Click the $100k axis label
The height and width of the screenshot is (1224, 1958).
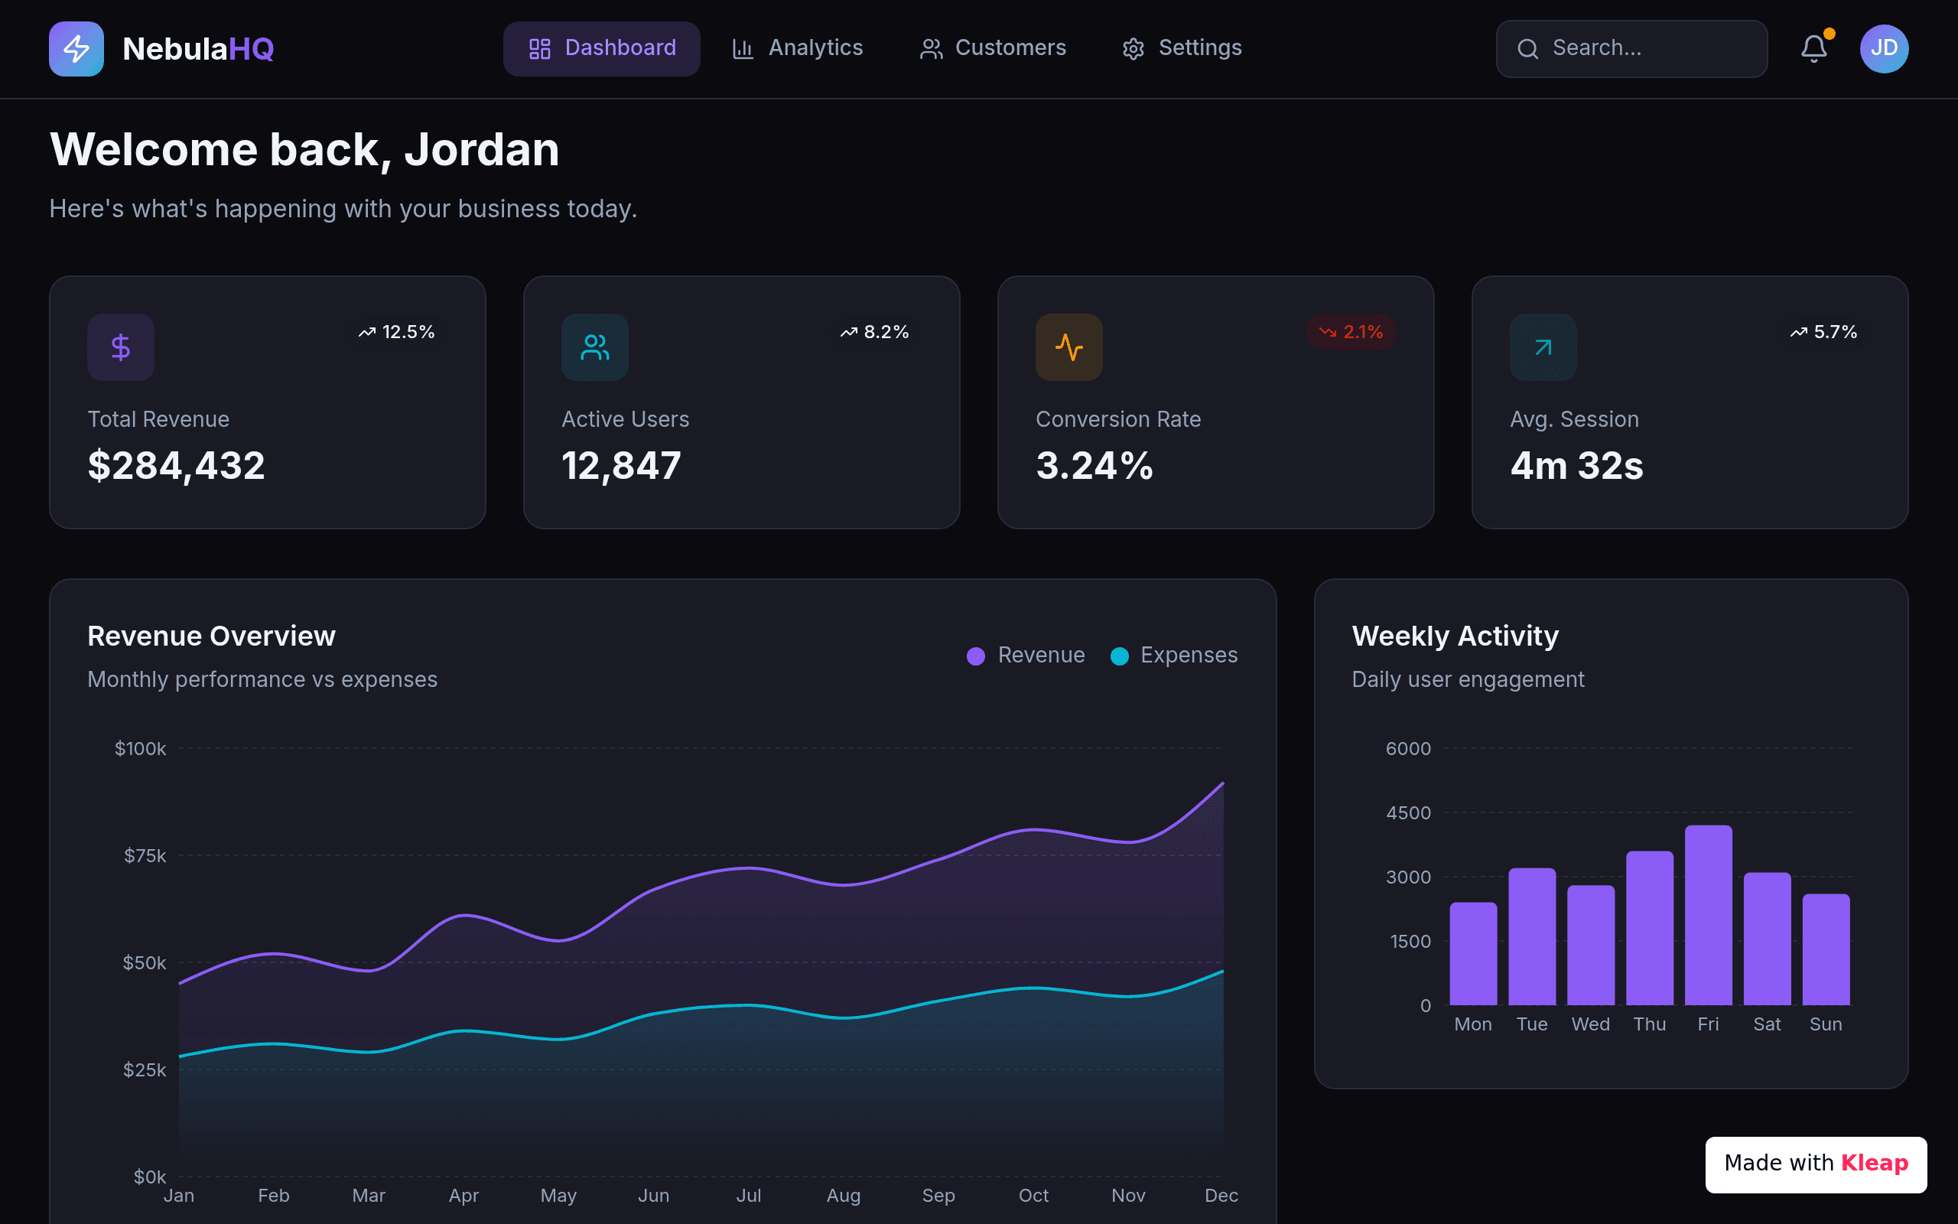(140, 749)
